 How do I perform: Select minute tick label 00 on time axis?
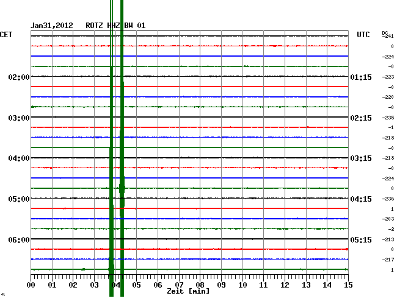[31, 285]
